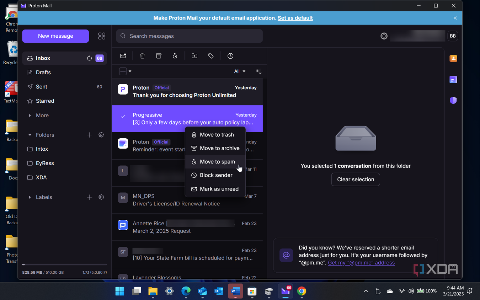Screen dimensions: 480x300
Task: Click the snooze clock icon in the toolbar
Action: tap(230, 56)
